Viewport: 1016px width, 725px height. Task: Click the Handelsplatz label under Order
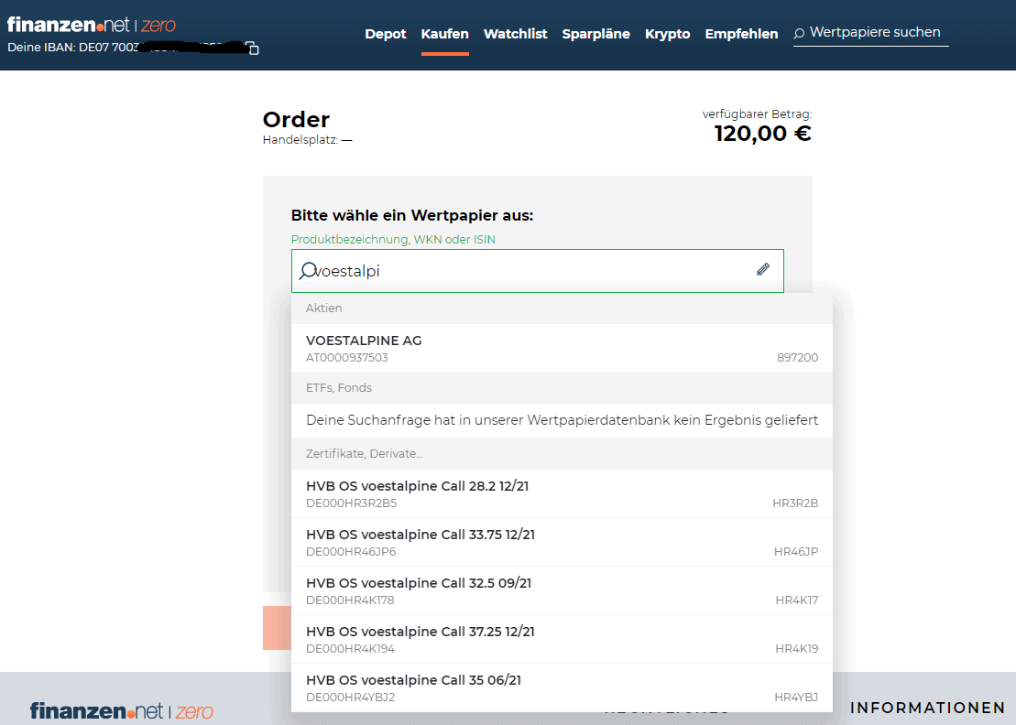tap(307, 140)
